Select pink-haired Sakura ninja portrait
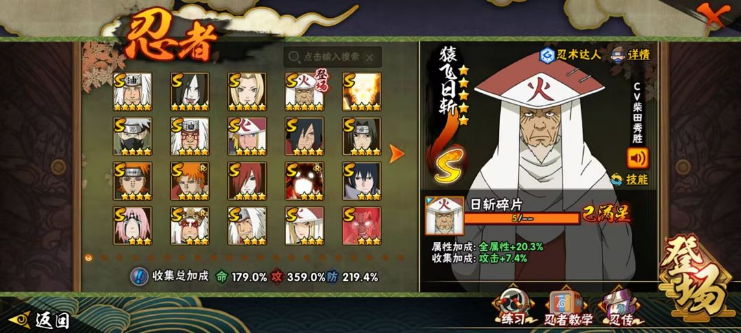This screenshot has width=741, height=333. coord(132,226)
